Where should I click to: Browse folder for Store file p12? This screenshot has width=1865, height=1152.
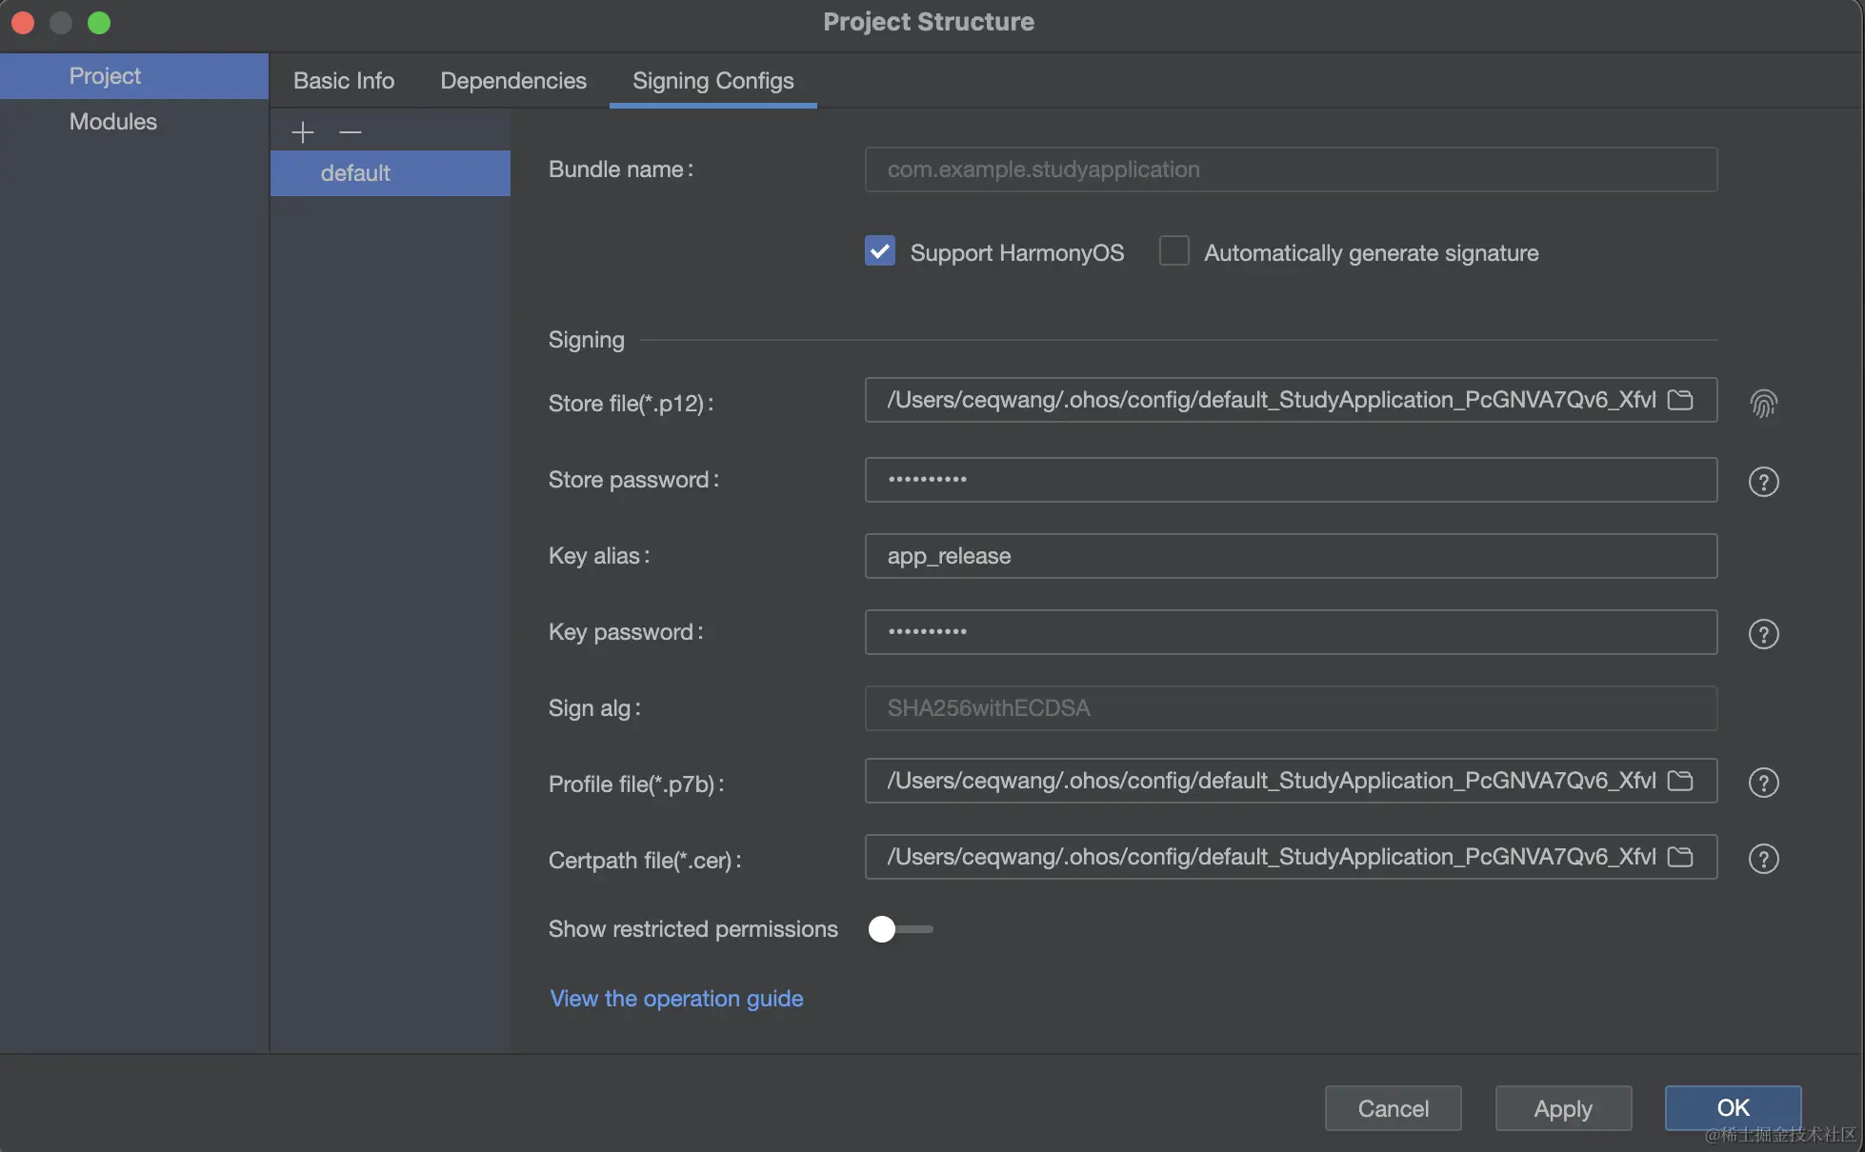click(1680, 400)
